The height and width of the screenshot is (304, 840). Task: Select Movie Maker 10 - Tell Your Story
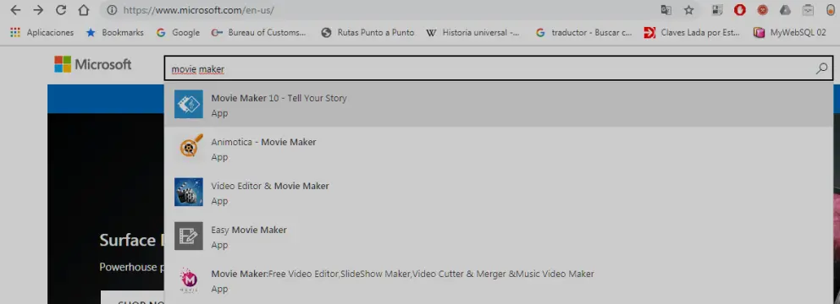pos(499,105)
